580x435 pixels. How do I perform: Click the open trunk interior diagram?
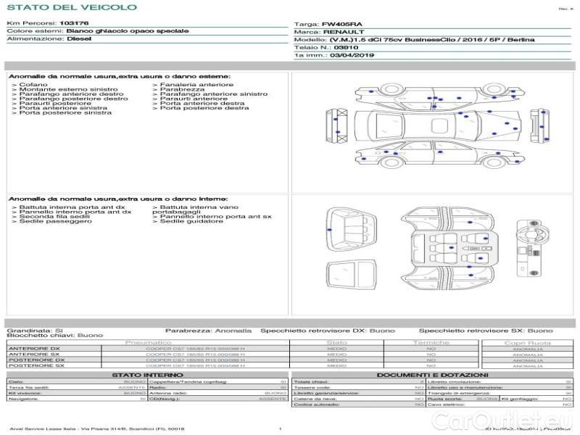[x=352, y=230]
